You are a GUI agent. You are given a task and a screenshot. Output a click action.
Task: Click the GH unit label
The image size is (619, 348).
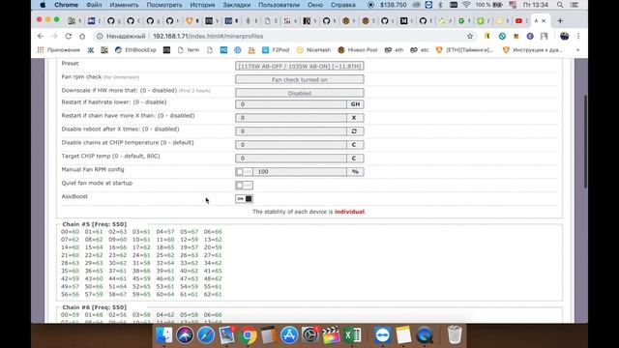click(355, 104)
